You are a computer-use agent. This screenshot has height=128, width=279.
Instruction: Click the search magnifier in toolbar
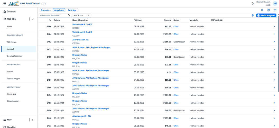click(x=262, y=10)
